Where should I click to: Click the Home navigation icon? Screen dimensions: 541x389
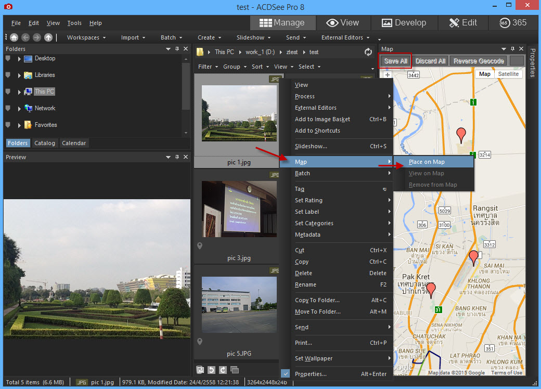pos(14,37)
